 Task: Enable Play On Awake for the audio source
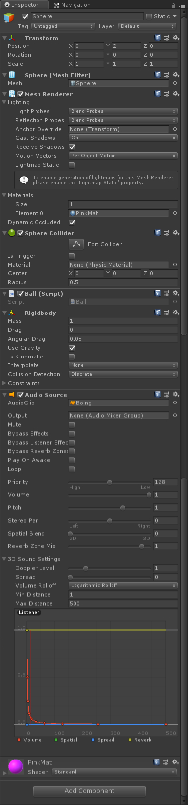(x=72, y=460)
